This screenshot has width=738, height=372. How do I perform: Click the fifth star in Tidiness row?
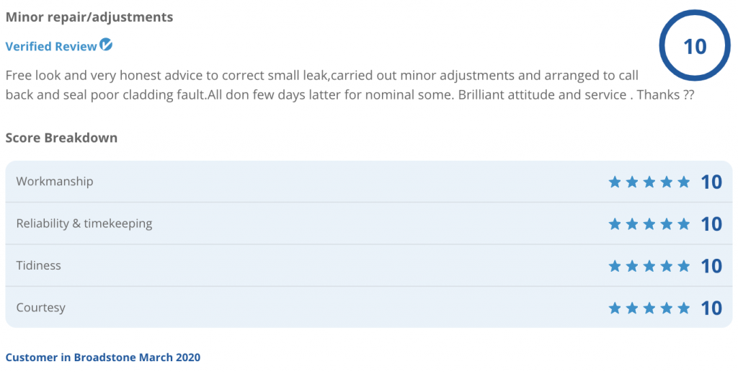pos(684,266)
